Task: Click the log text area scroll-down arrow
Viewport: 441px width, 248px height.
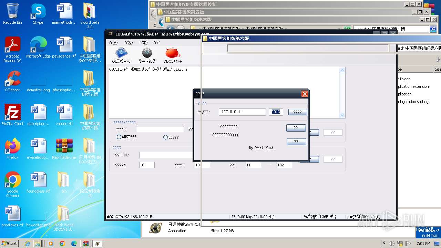Action: pos(342,115)
